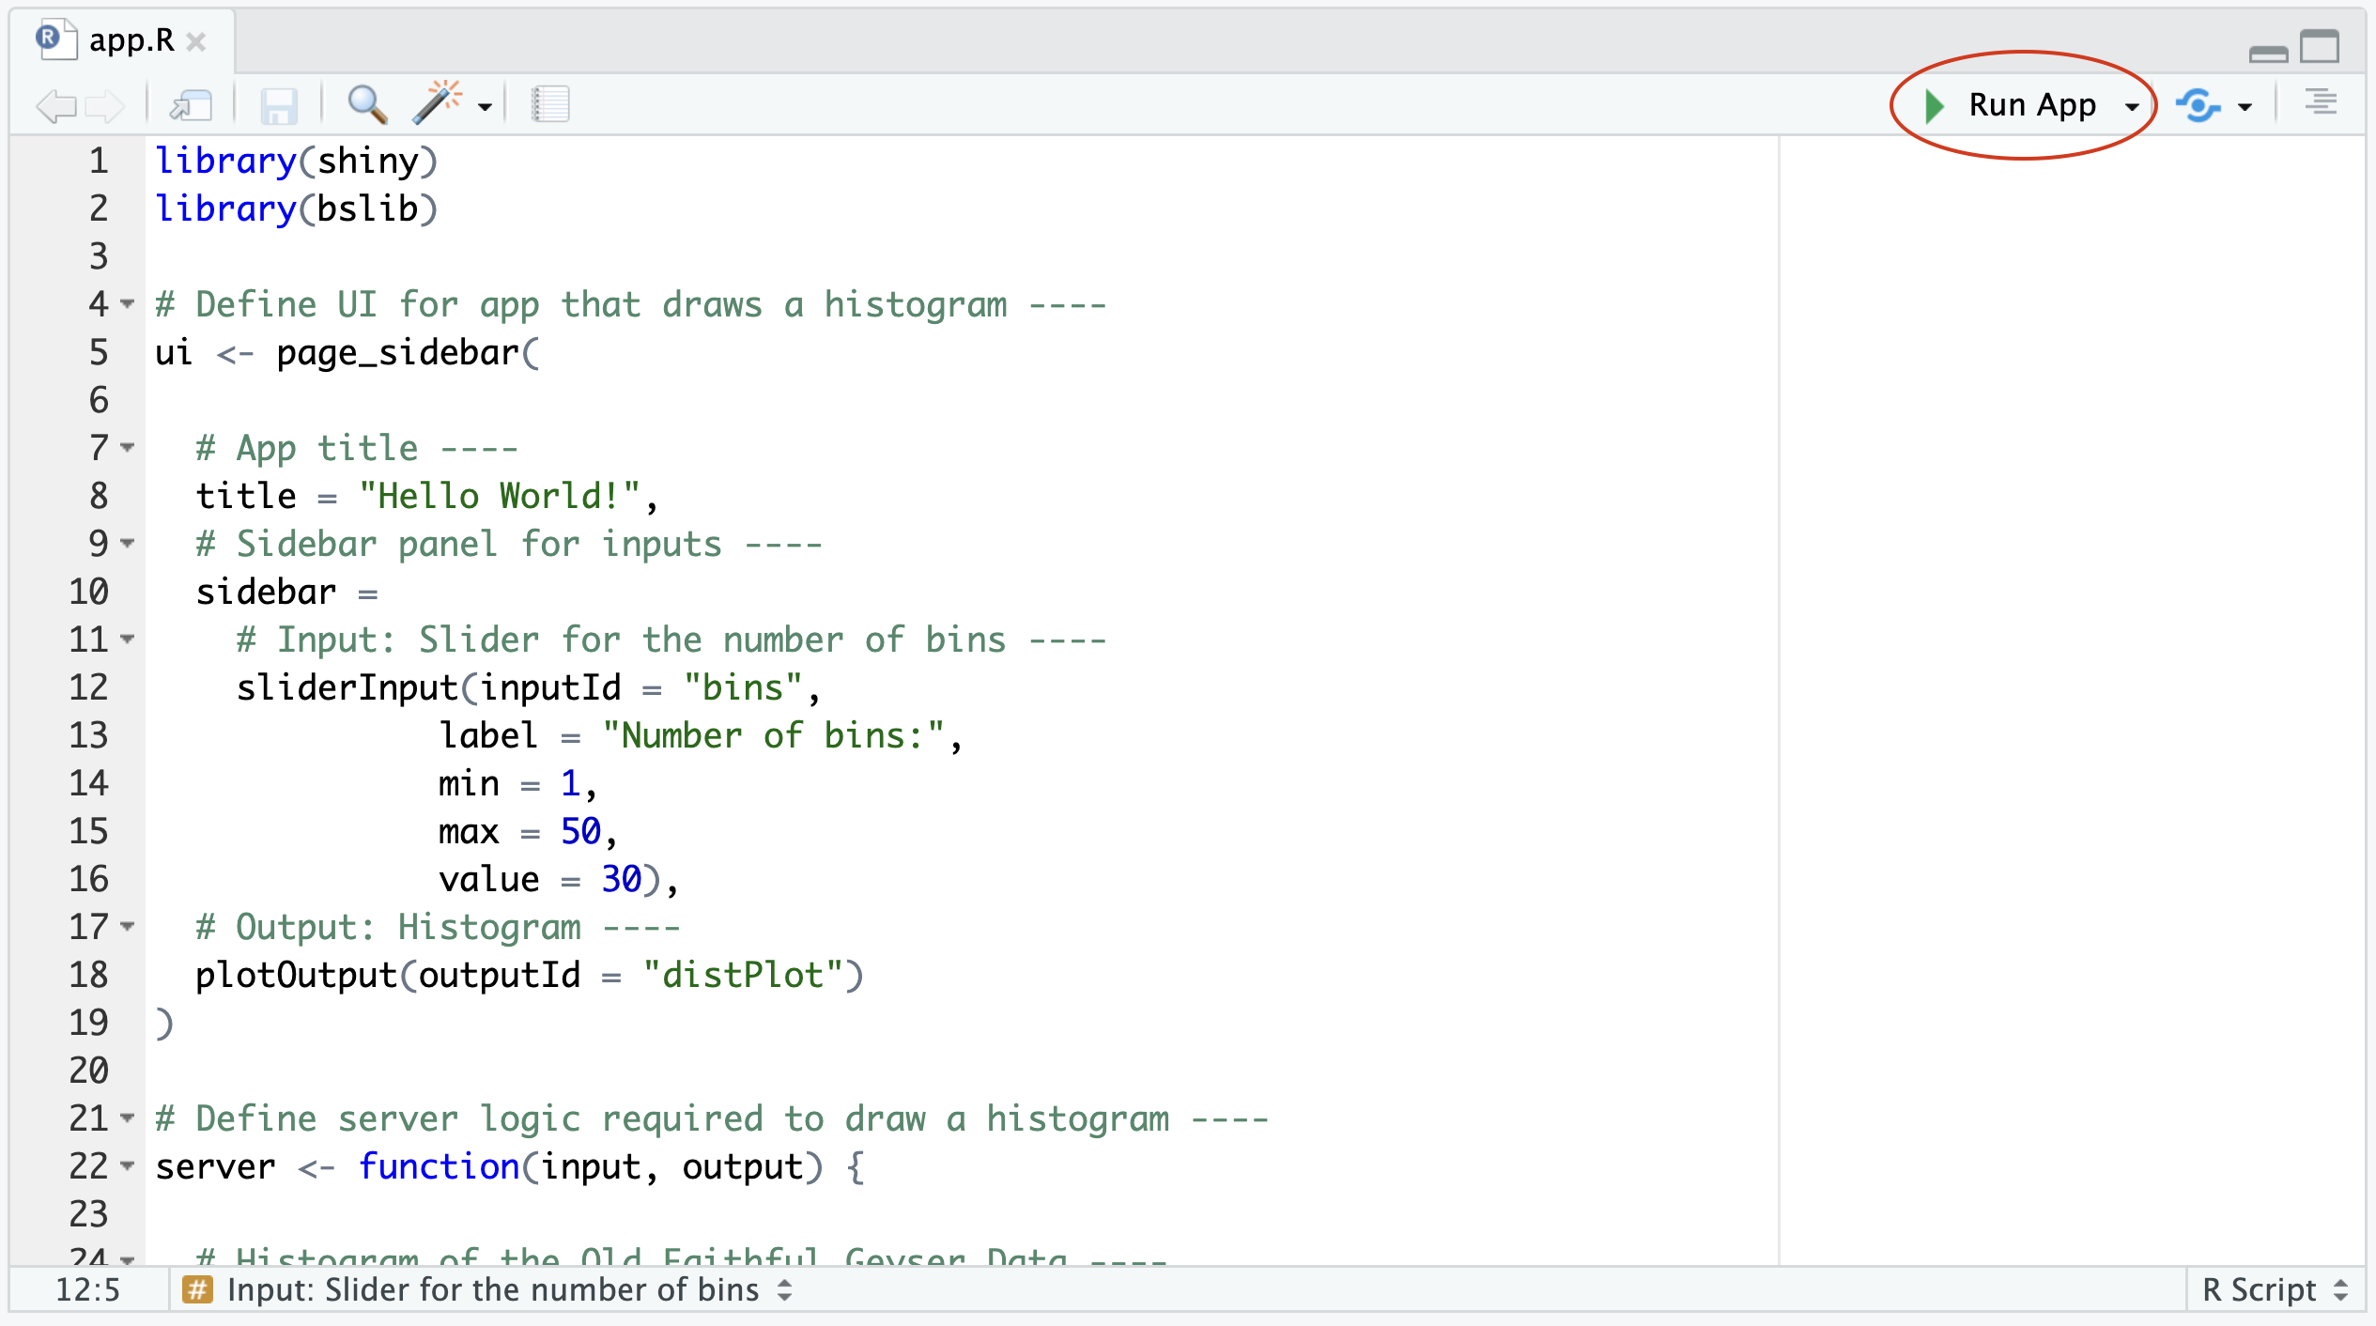Close the app.R tab
Screen dimensions: 2376x1326
[x=196, y=42]
